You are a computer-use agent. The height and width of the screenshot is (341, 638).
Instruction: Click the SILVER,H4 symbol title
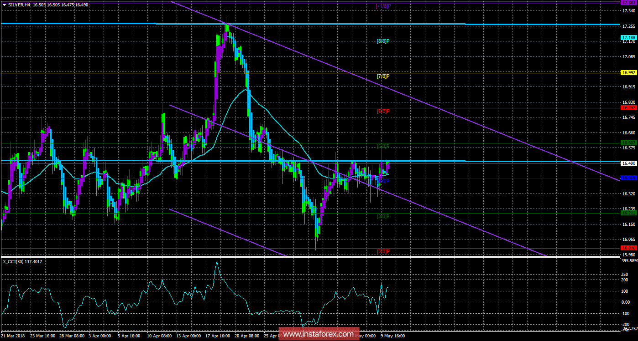[19, 5]
